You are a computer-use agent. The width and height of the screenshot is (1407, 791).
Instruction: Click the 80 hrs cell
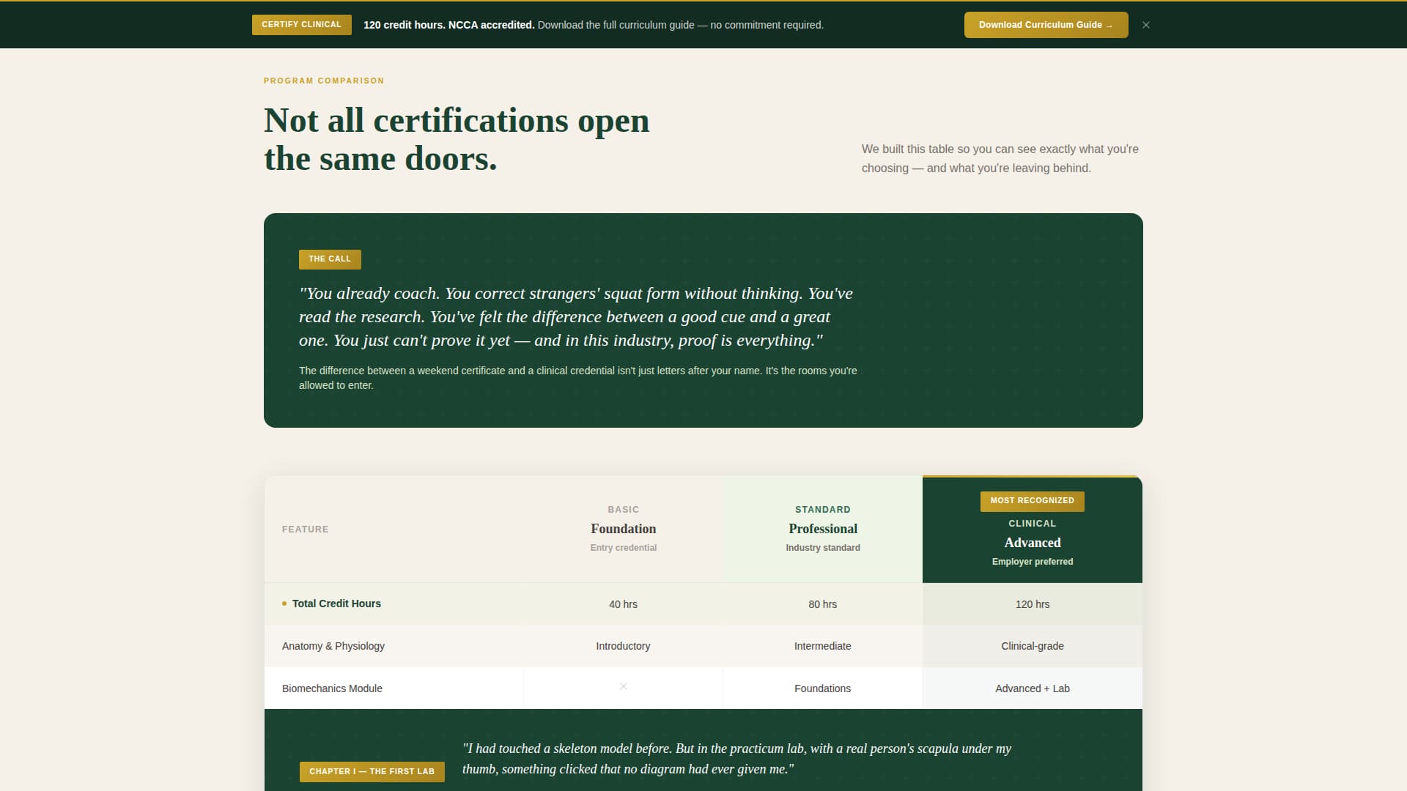coord(822,604)
